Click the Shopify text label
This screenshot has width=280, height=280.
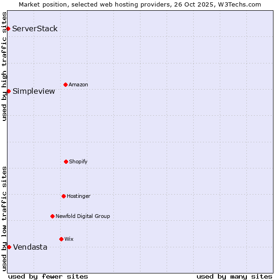point(78,161)
